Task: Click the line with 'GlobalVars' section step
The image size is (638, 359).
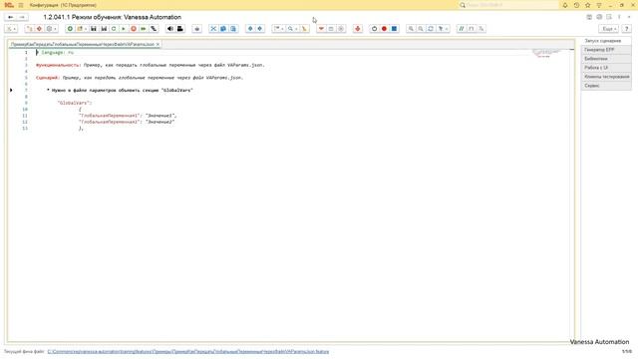Action: point(120,90)
